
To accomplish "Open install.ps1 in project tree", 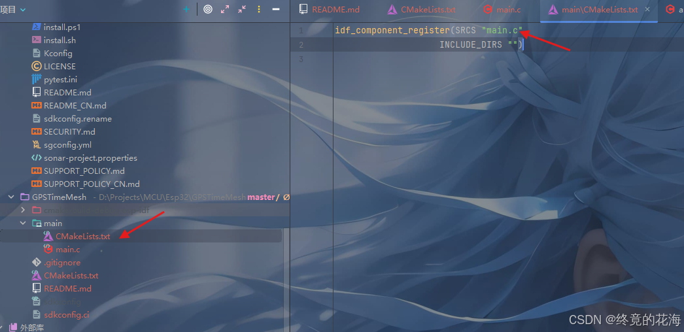I will point(62,27).
